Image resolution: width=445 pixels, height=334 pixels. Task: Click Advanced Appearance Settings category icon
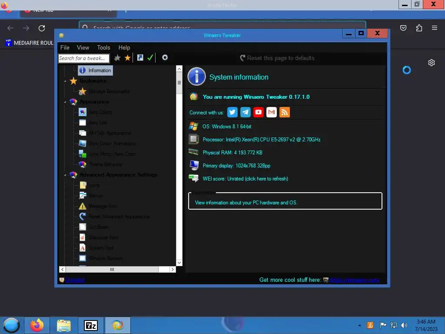pos(73,175)
